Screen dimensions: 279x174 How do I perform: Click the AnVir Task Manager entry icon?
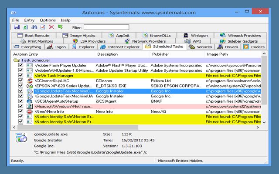pos(30,76)
